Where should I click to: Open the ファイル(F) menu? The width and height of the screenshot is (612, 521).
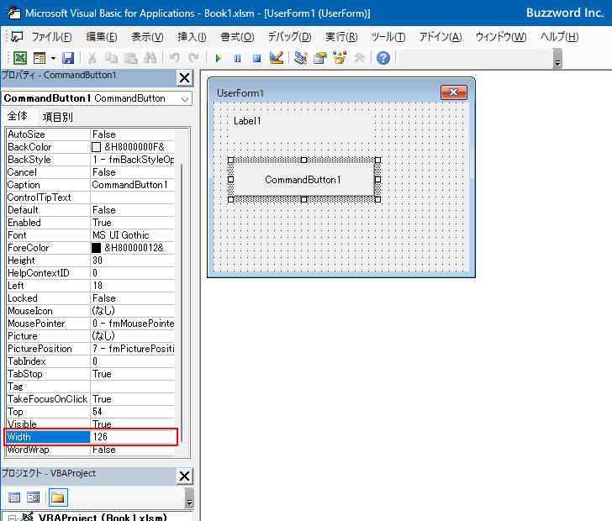pyautogui.click(x=51, y=37)
